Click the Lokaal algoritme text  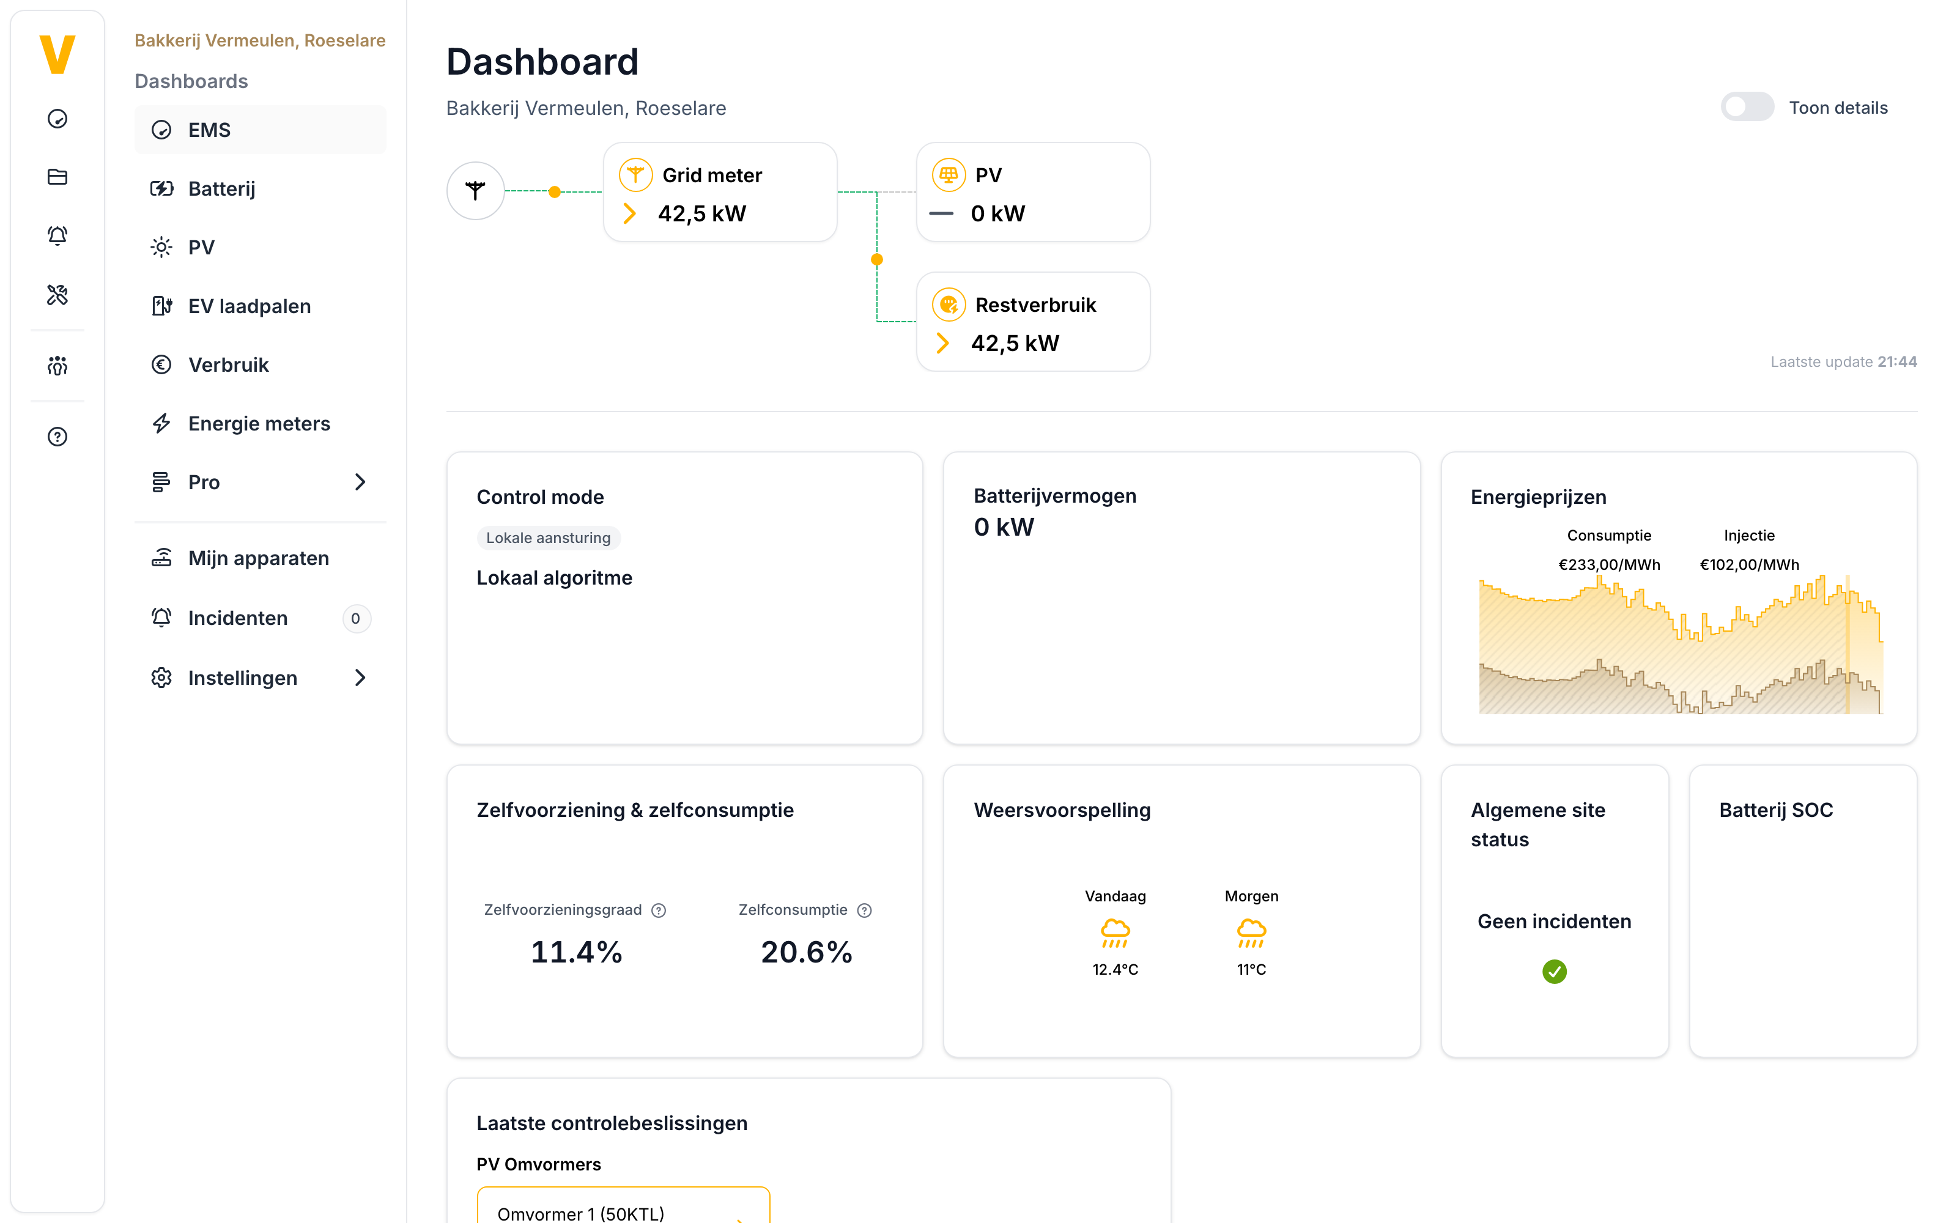554,577
